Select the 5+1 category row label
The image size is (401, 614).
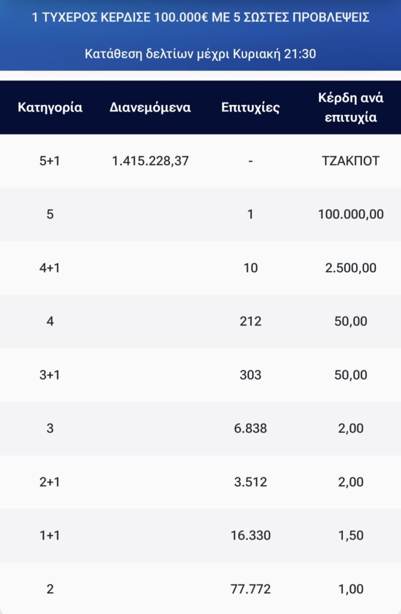[x=50, y=161]
